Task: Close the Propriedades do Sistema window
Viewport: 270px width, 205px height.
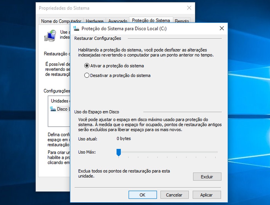Action: 189,8
